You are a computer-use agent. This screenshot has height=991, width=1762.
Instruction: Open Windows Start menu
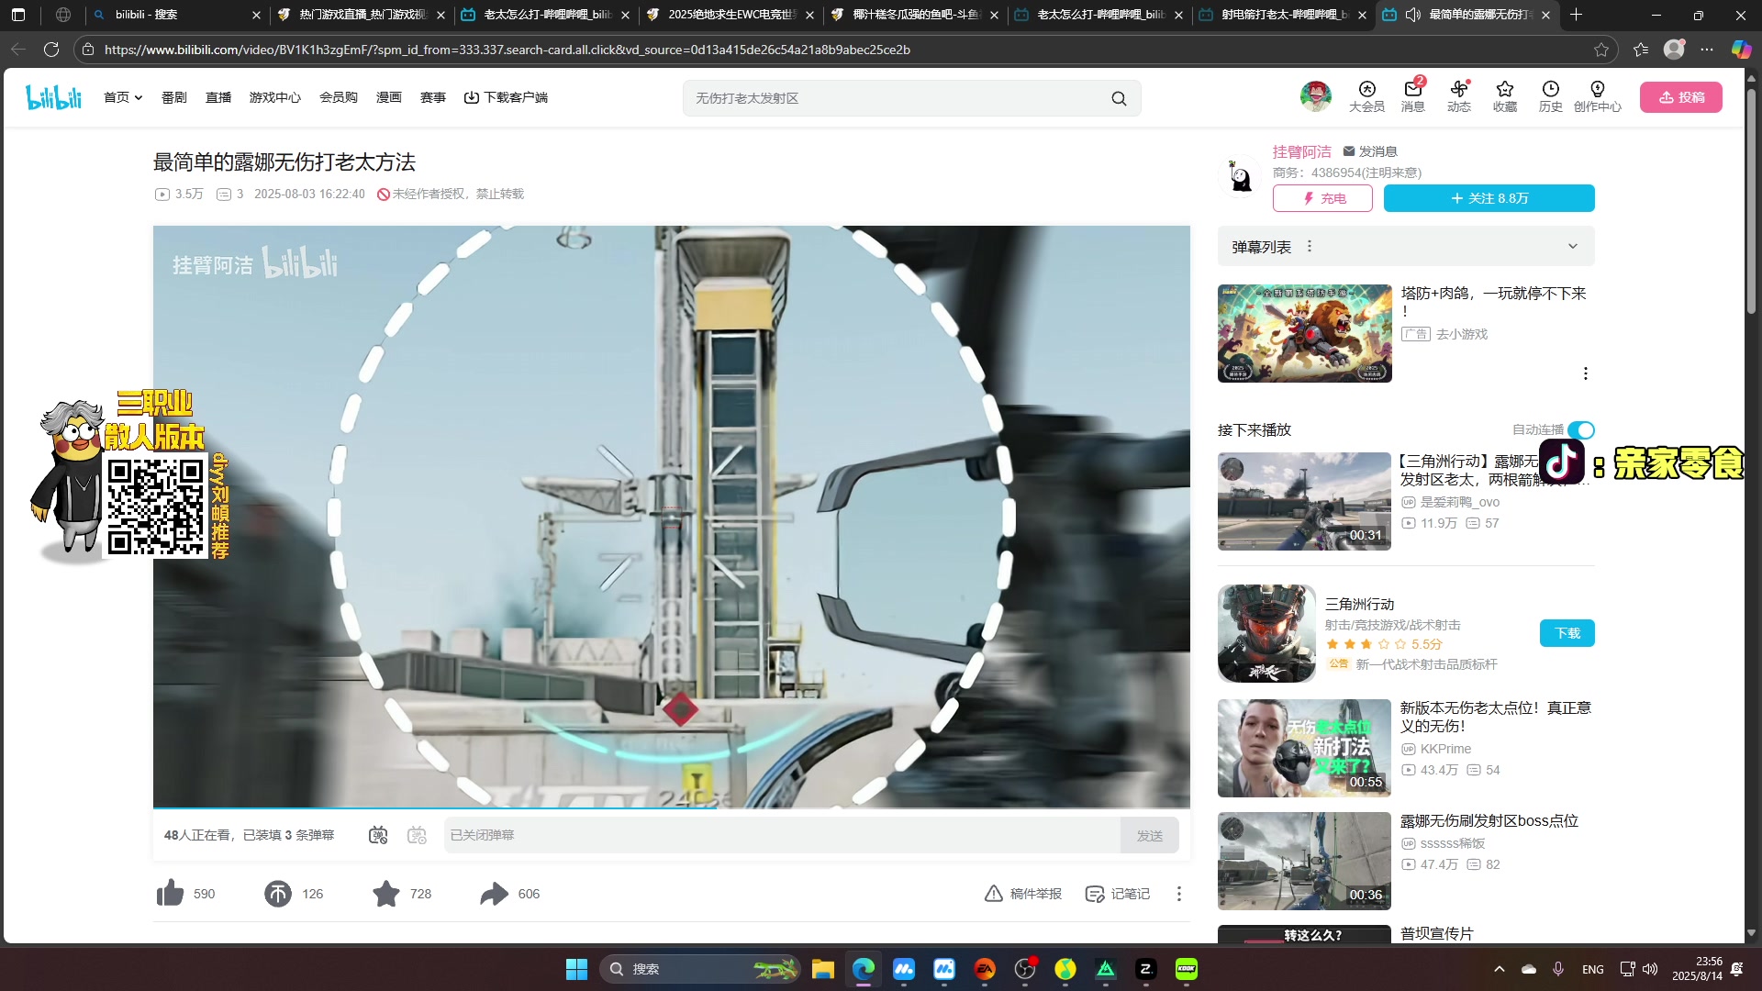(x=576, y=969)
